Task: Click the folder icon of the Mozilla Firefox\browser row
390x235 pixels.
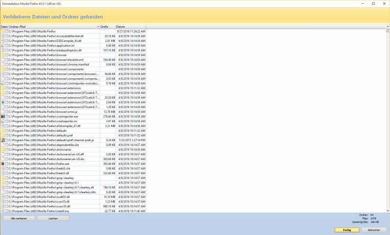Action: (3, 55)
